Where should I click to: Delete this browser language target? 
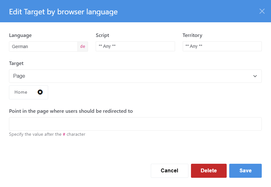point(209,171)
